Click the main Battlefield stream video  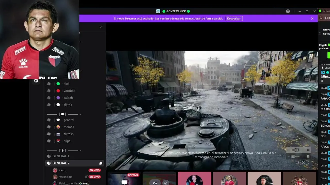(x=212, y=110)
